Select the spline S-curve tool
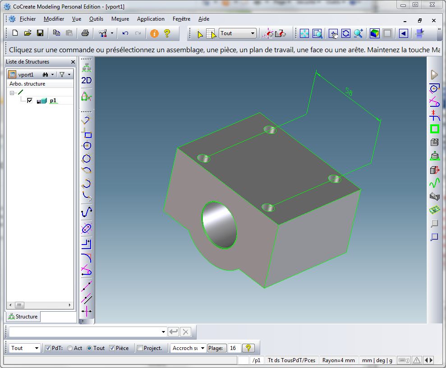Screen dimensions: 446x368 point(87,212)
